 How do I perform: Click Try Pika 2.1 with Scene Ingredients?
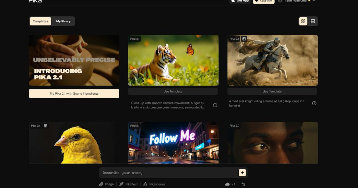coord(74,93)
